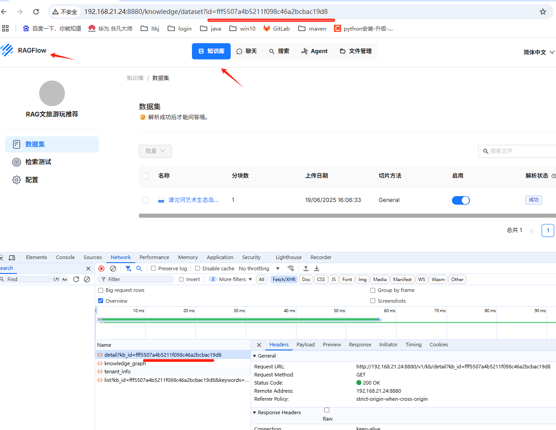This screenshot has height=430, width=556.
Task: Toggle regular expression in Find box
Action: coord(56,279)
